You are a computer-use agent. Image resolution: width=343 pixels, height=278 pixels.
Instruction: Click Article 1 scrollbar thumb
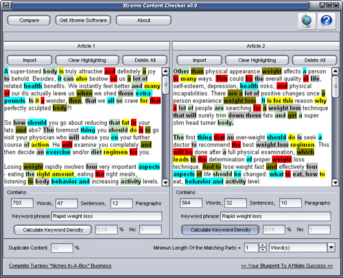165,85
